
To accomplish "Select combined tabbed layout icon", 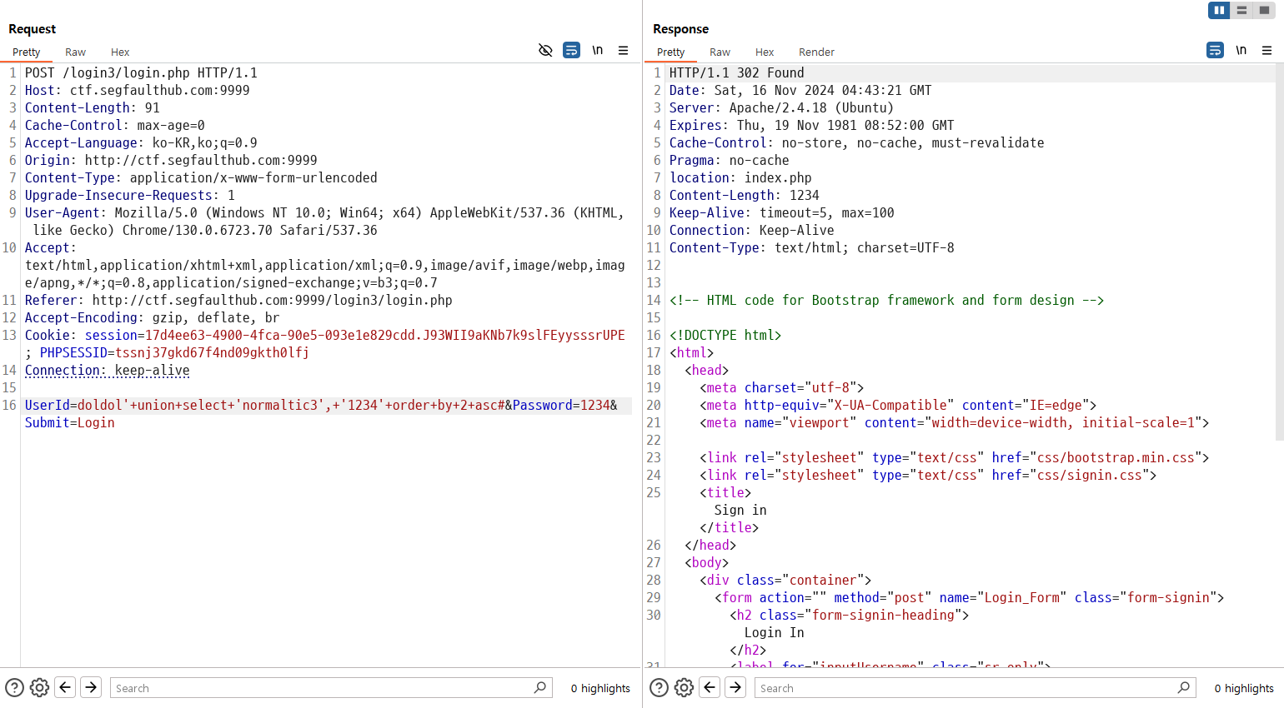I will (x=1264, y=10).
